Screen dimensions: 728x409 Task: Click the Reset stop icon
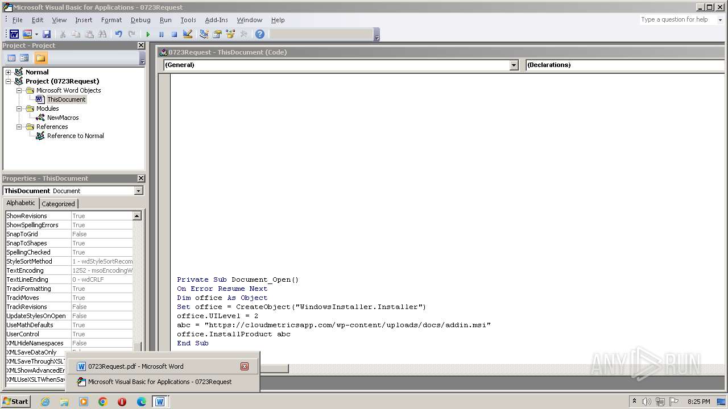click(174, 34)
